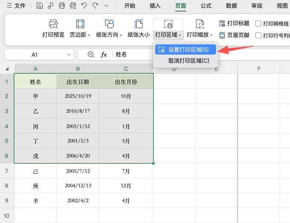Click cell with date 2001/5/3
Viewport: 290px width, 223px height.
tap(78, 141)
